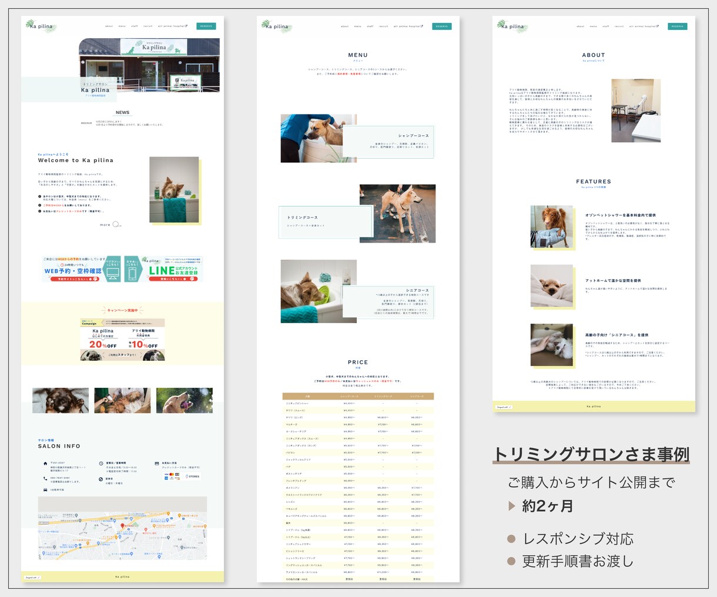The width and height of the screenshot is (717, 597).
Task: Select 'menu' in middle page navigation
Action: [x=357, y=26]
